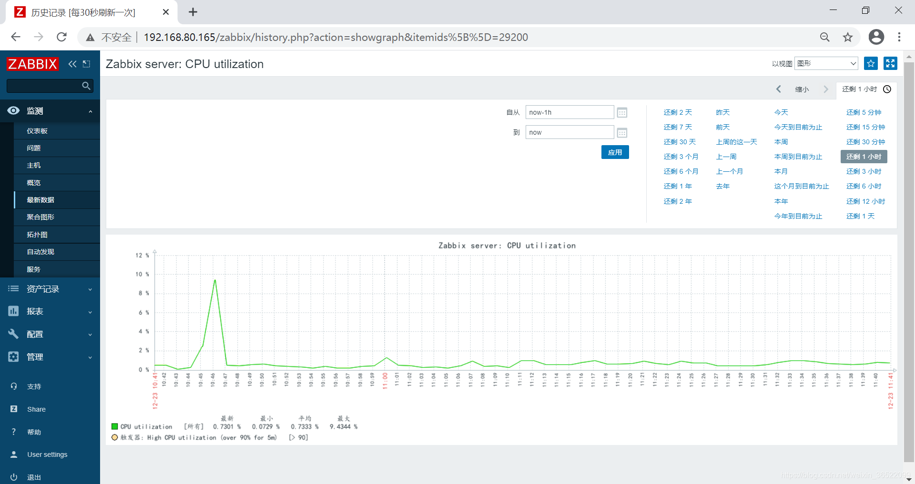Select 本周到目前为止 time range
Viewport: 915px width, 484px height.
point(798,157)
